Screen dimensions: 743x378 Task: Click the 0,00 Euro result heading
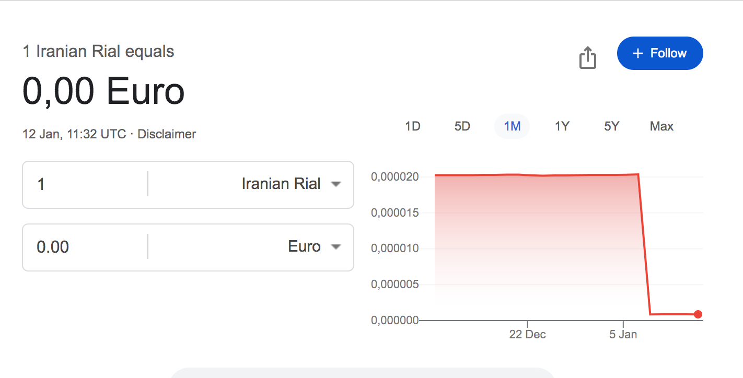tap(103, 91)
